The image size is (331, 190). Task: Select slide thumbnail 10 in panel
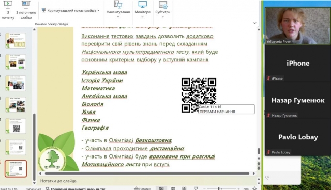click(x=16, y=40)
